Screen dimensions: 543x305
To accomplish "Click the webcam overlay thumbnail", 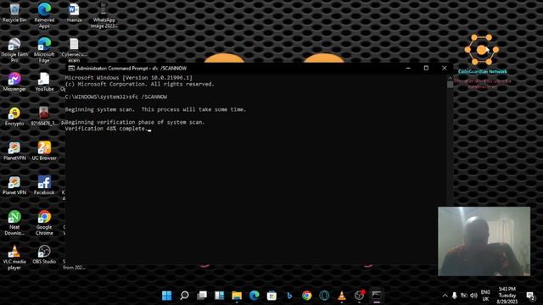I will 484,241.
